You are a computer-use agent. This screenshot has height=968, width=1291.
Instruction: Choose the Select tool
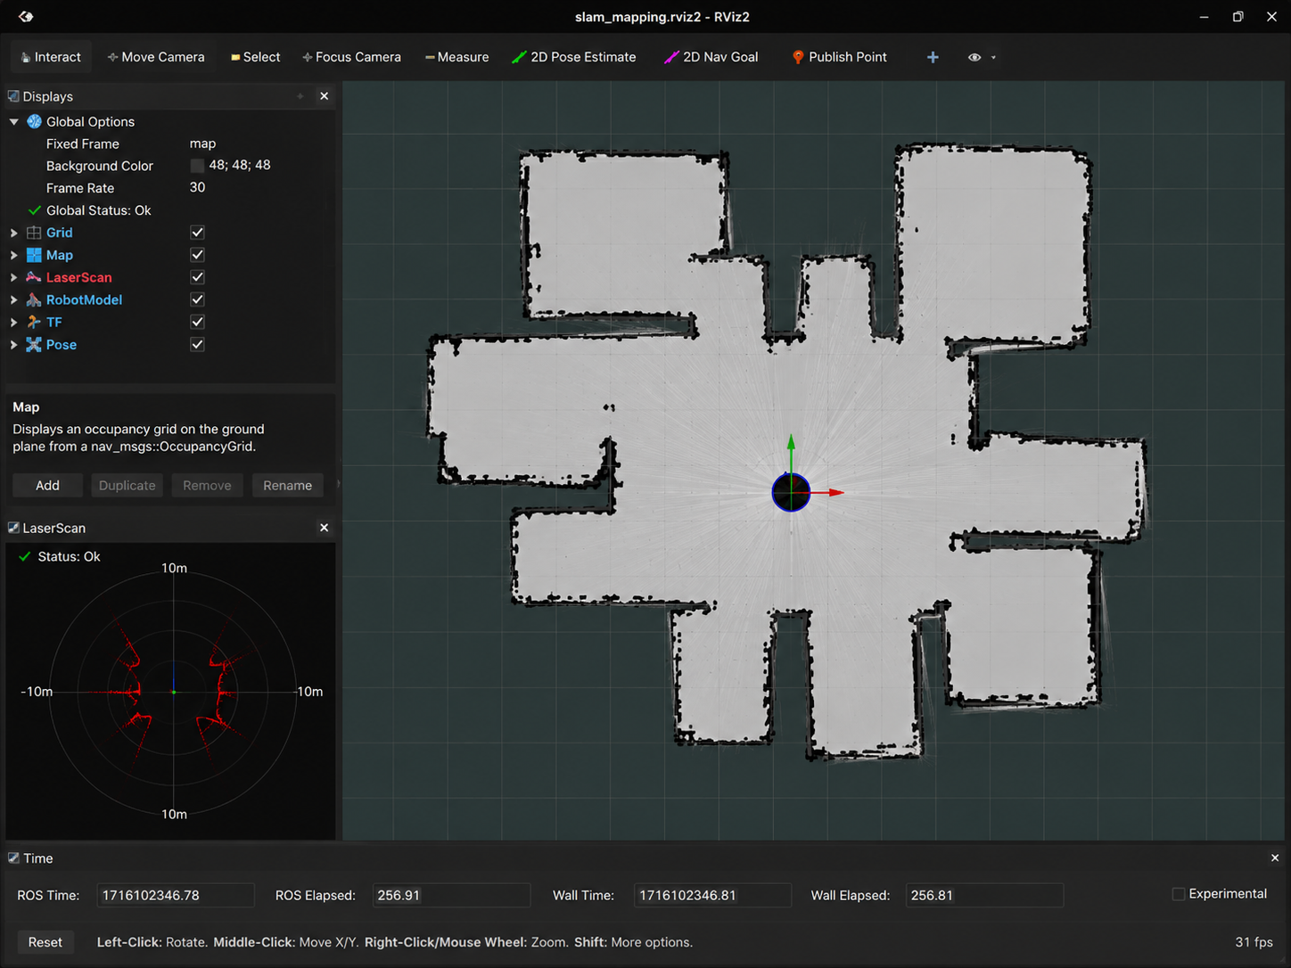point(256,57)
